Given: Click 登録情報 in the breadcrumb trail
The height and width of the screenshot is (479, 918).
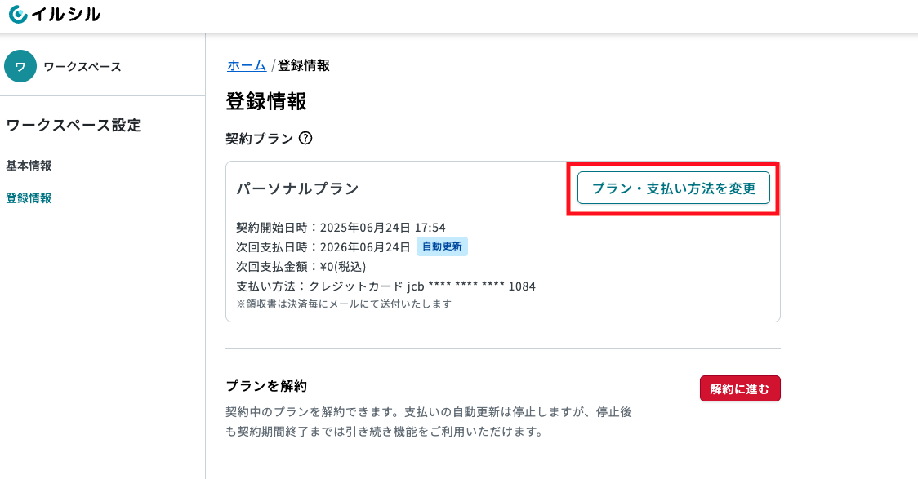Looking at the screenshot, I should point(303,65).
